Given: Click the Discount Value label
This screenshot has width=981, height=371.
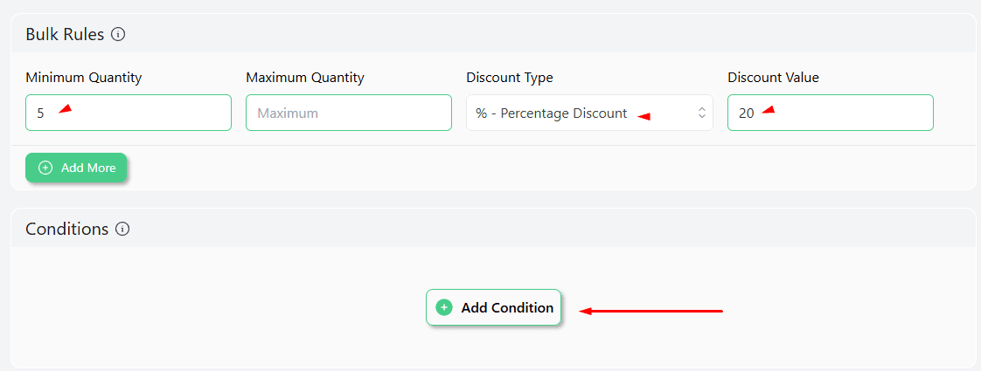Looking at the screenshot, I should (773, 78).
